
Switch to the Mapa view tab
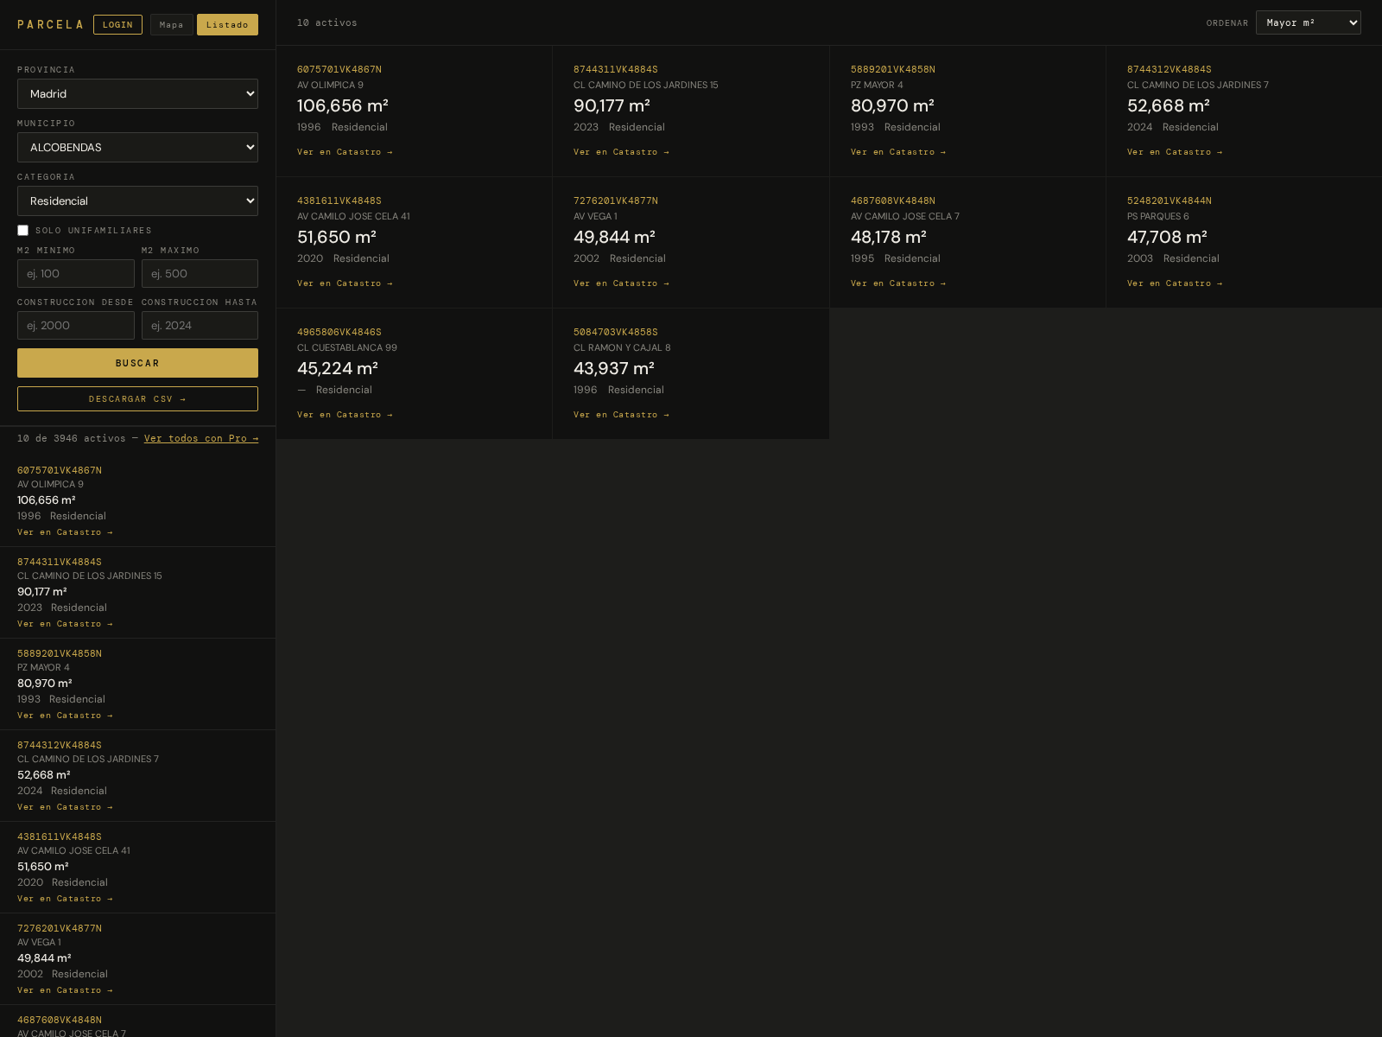pyautogui.click(x=171, y=24)
